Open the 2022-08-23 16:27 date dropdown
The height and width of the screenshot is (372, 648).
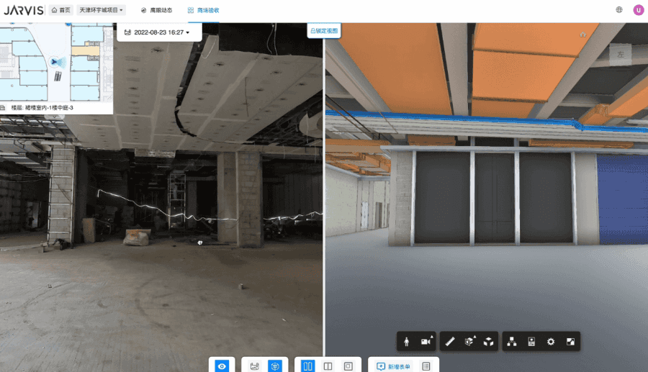coord(157,32)
